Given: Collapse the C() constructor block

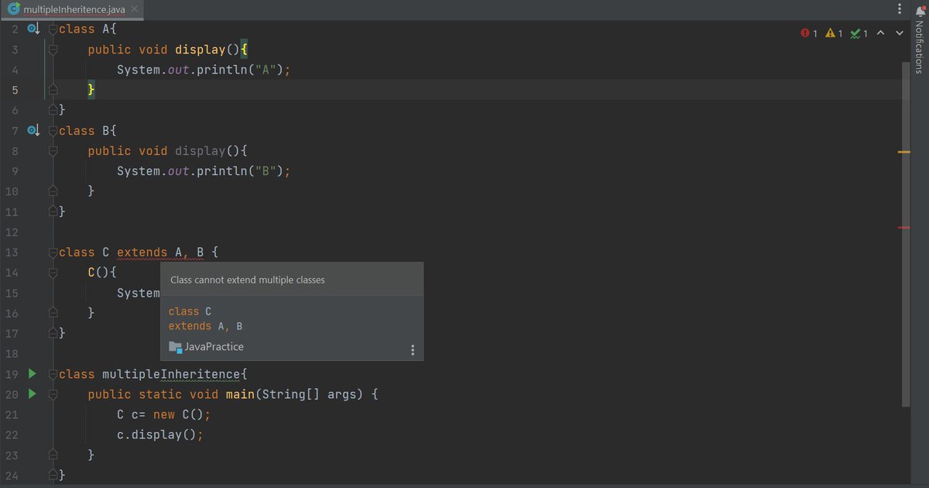Looking at the screenshot, I should tap(53, 273).
